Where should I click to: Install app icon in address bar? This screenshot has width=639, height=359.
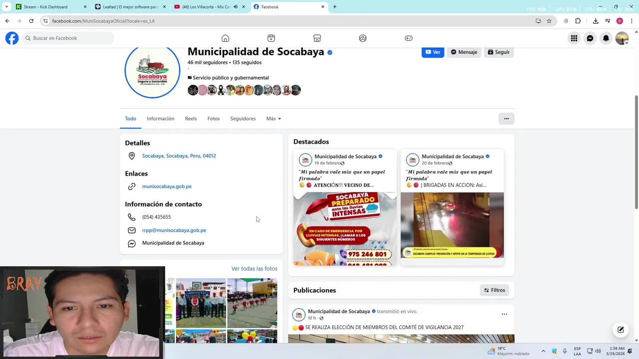[538, 21]
